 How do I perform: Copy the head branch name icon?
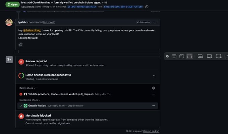click(147, 7)
